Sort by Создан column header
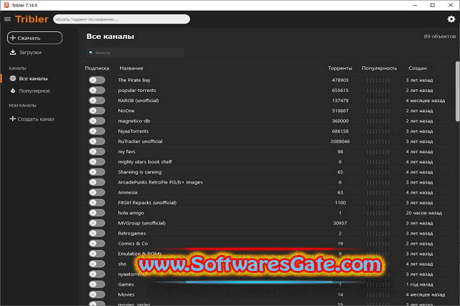This screenshot has height=306, width=460. tap(417, 68)
